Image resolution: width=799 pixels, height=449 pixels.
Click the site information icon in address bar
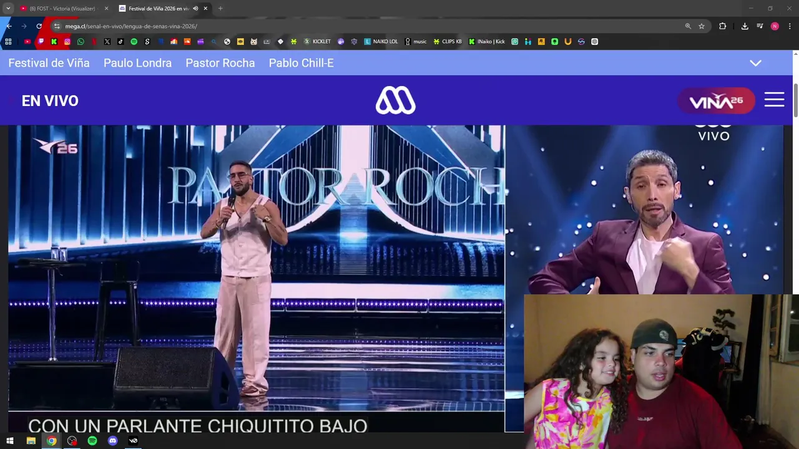click(x=57, y=26)
